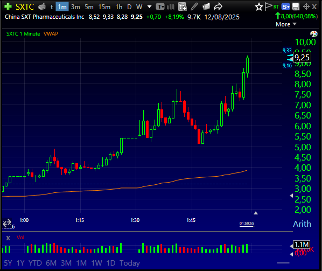The height and width of the screenshot is (271, 322).
Task: Open the blue 'S' symbol link dropdown
Action: (285, 7)
